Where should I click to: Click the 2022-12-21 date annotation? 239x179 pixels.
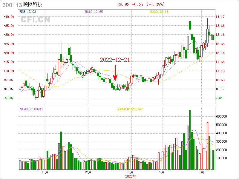coord(115,60)
